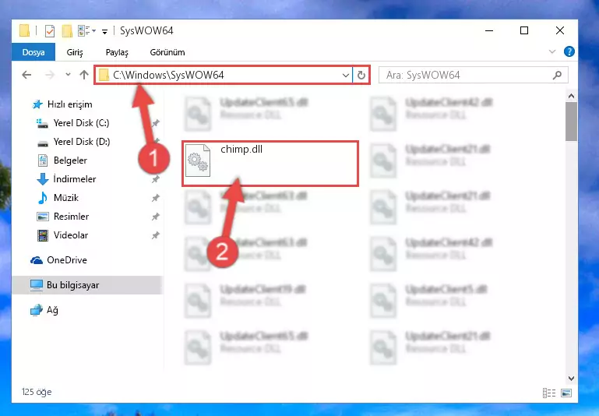The height and width of the screenshot is (416, 599).
Task: Open Müzik in the sidebar
Action: click(66, 198)
